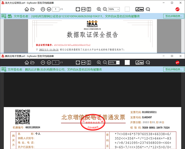Screen dimensions: 185x149
Task: Pick the background color swatch in top window
Action: tap(127, 9)
